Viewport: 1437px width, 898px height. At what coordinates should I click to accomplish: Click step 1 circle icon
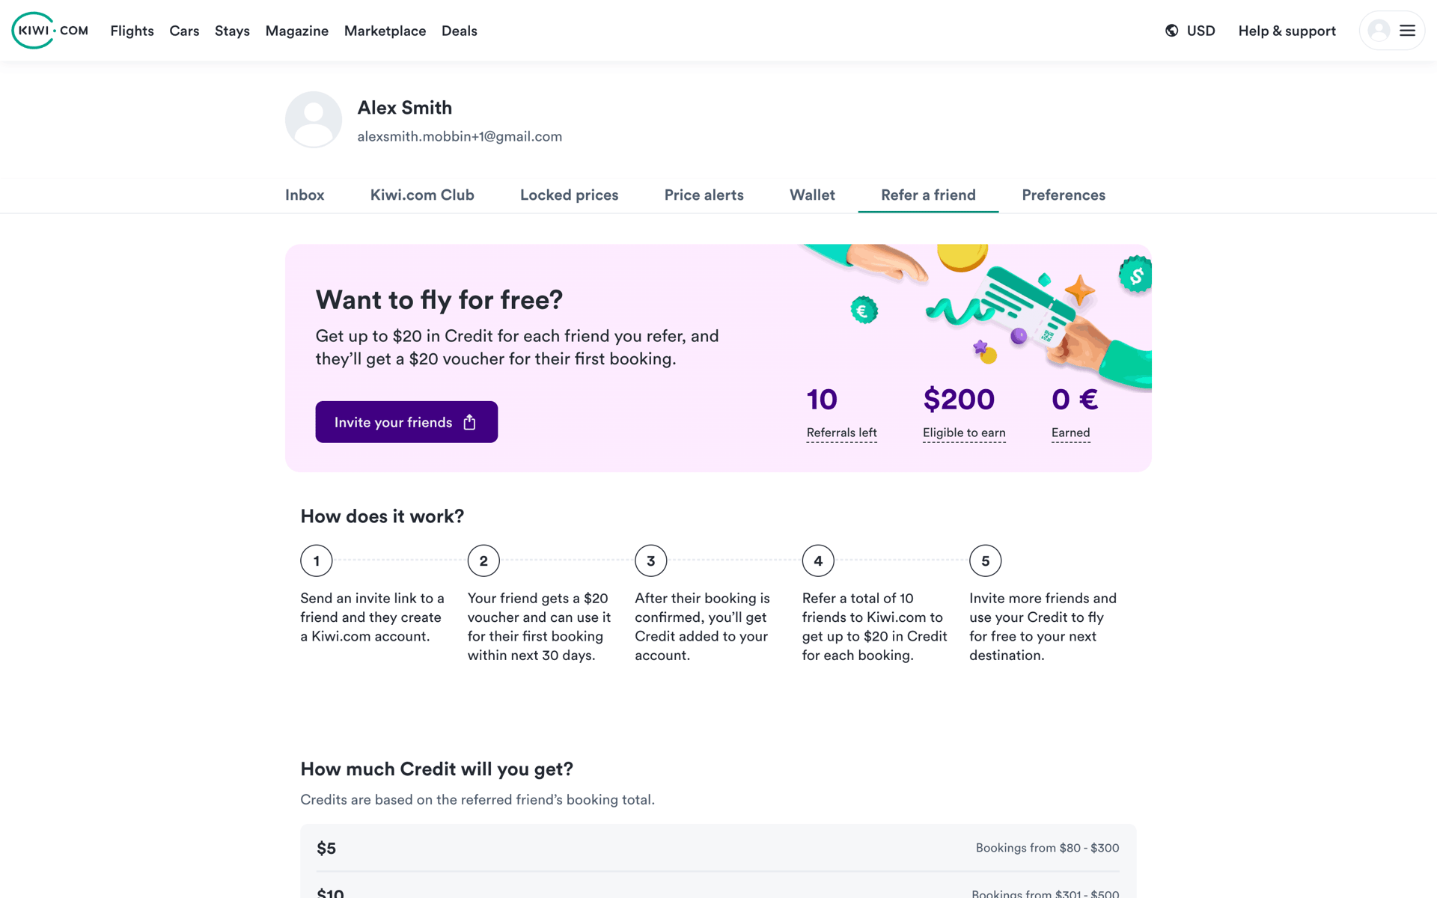coord(317,561)
